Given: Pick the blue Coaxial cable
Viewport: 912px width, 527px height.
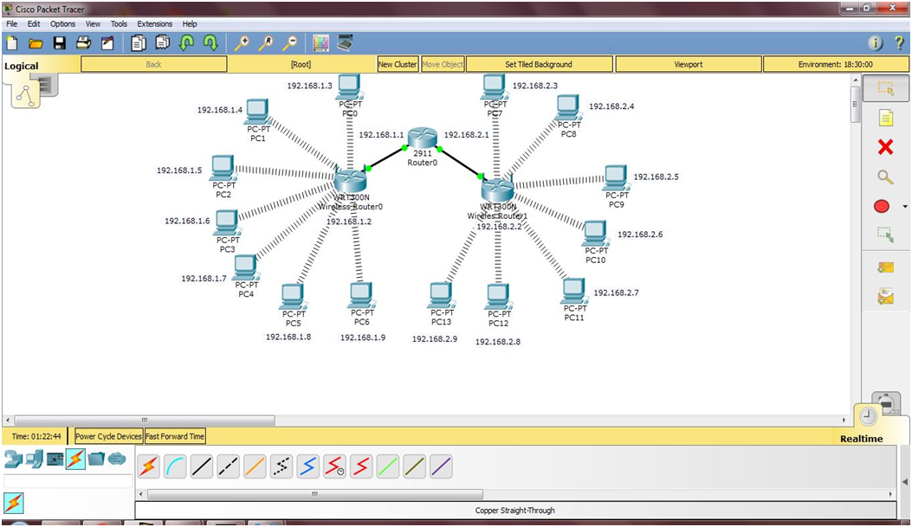Looking at the screenshot, I should [x=307, y=466].
